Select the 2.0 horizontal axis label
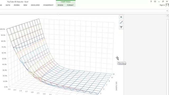 [32, 92]
